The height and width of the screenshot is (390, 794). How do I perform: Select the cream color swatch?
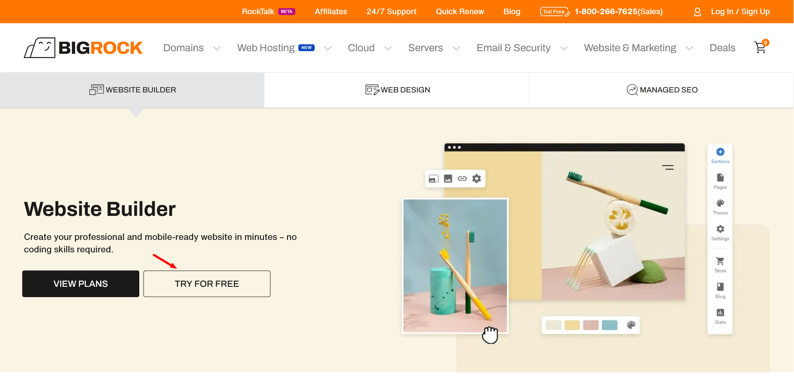[553, 325]
